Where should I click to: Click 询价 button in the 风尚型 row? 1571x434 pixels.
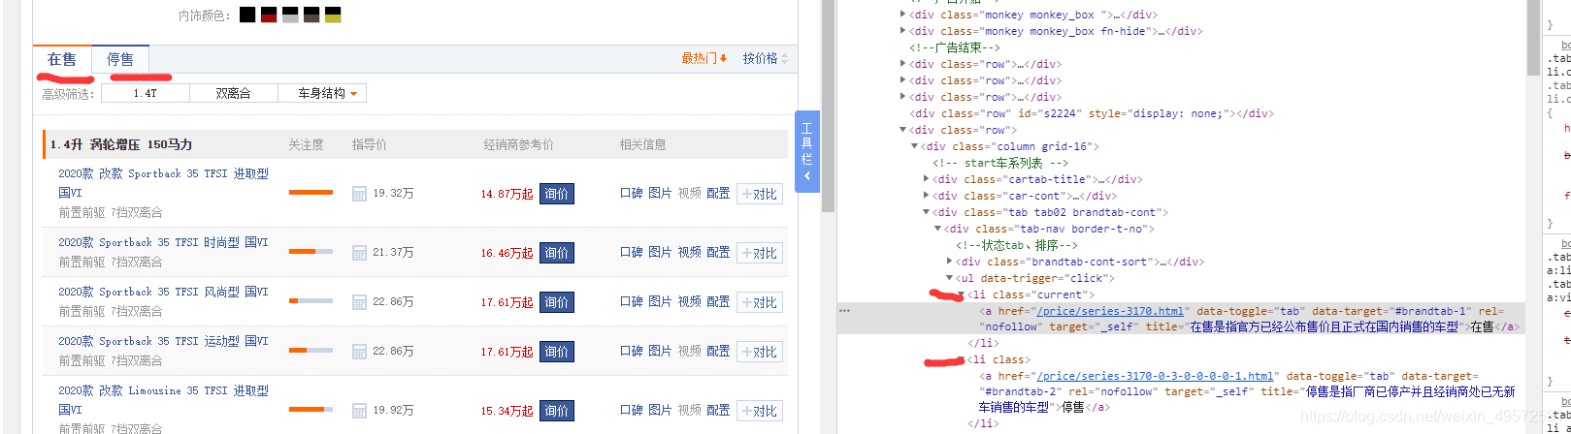point(557,302)
